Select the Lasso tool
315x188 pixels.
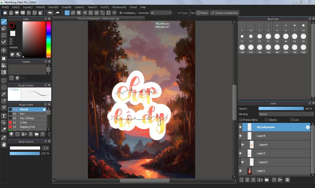(4, 87)
